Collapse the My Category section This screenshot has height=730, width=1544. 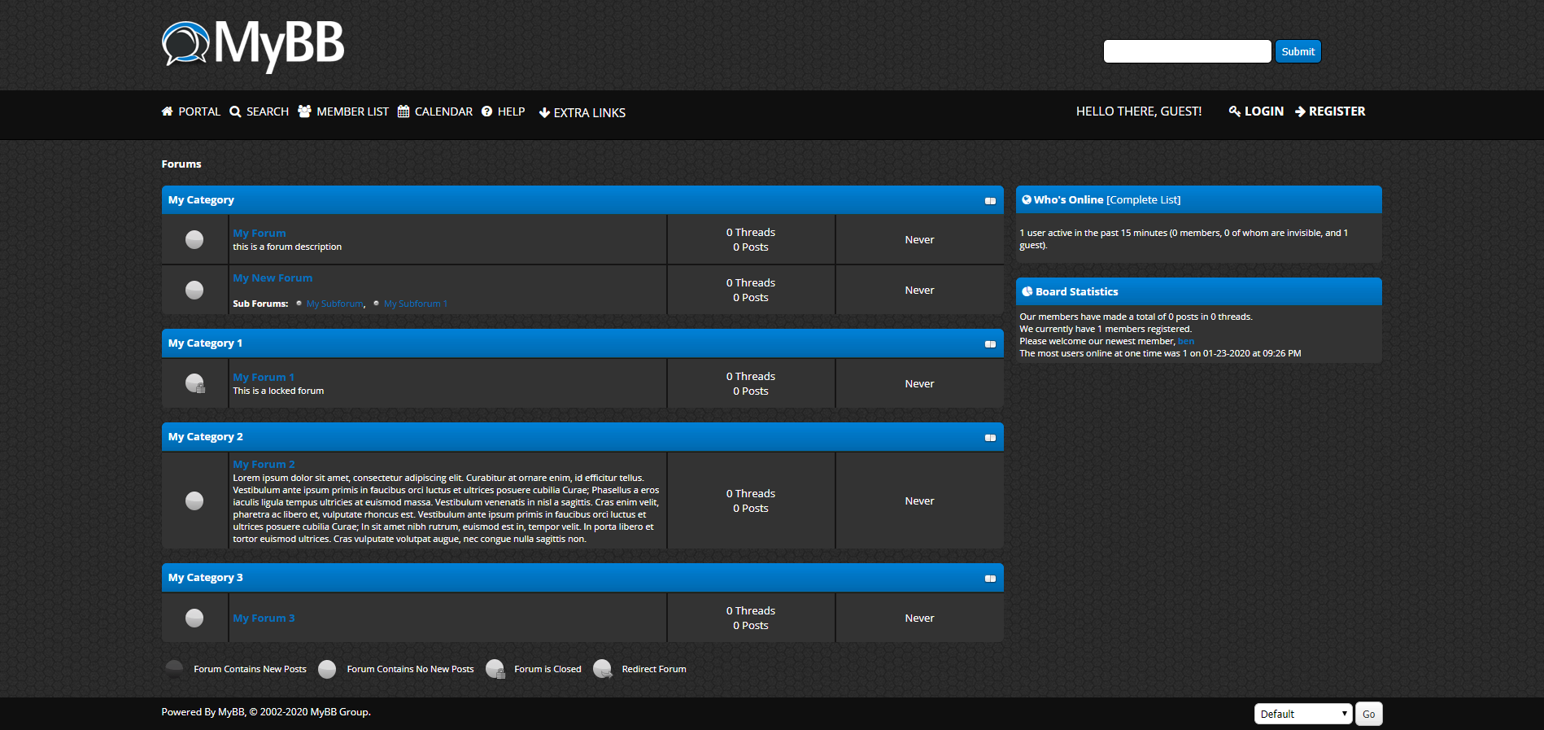tap(990, 200)
